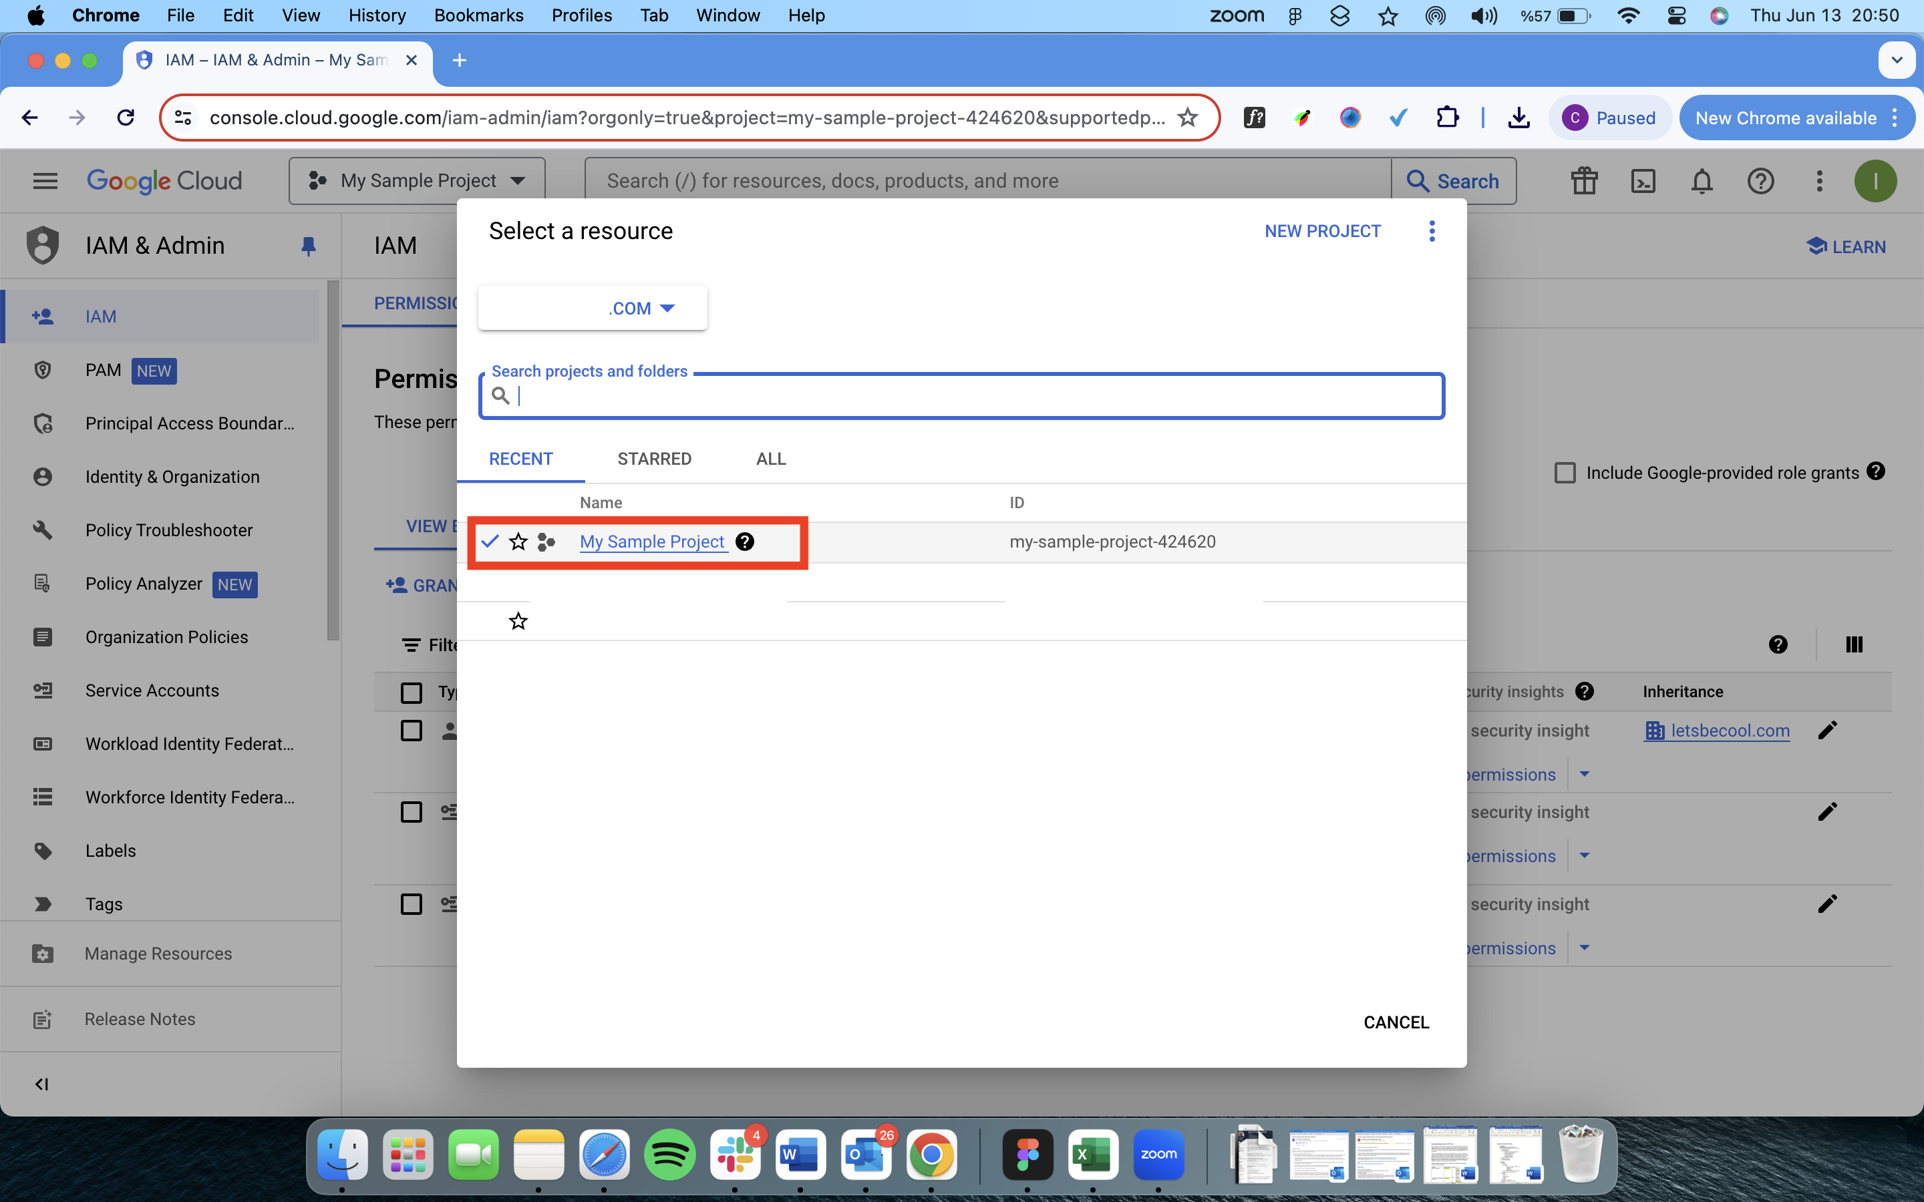Open the Bookmarks menu
The height and width of the screenshot is (1202, 1924).
478,15
